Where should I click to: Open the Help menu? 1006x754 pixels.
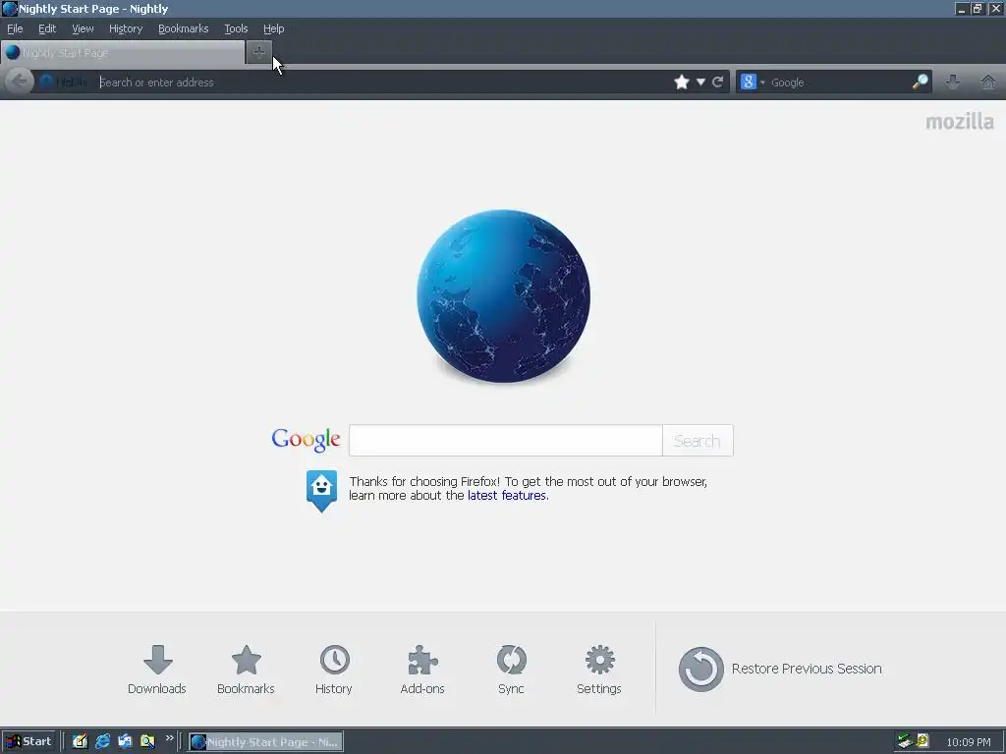pos(274,28)
